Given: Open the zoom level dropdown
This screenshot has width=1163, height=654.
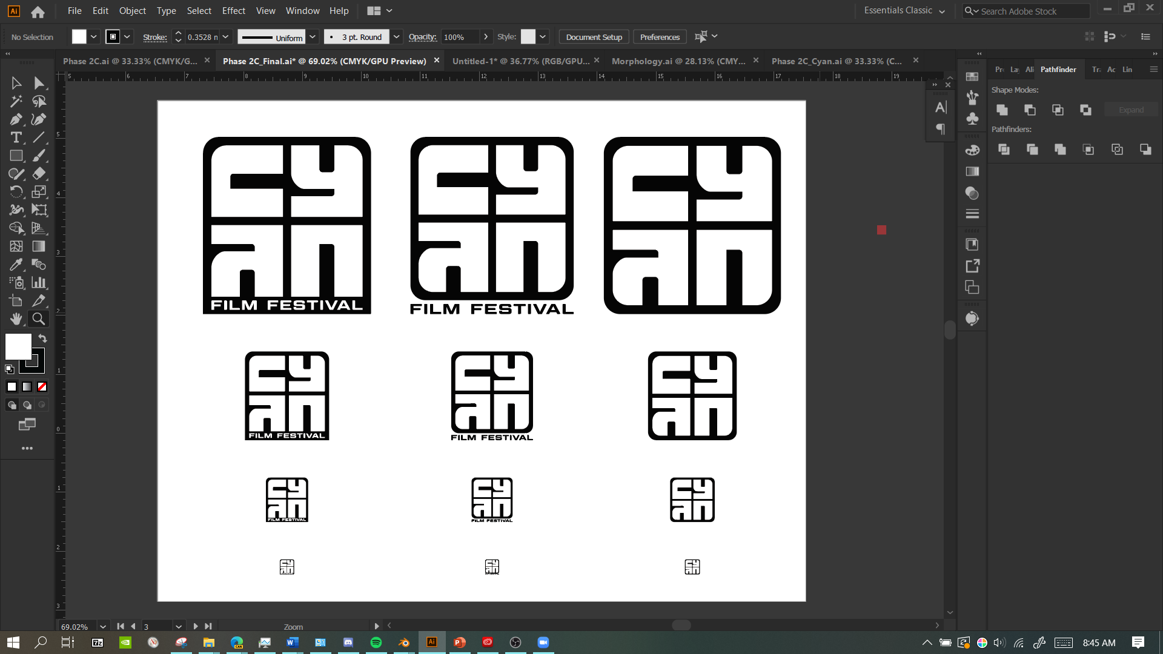Looking at the screenshot, I should [x=103, y=627].
